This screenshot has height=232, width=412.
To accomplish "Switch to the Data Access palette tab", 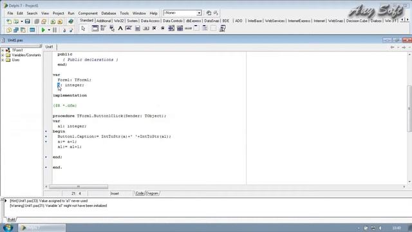I will (x=150, y=21).
